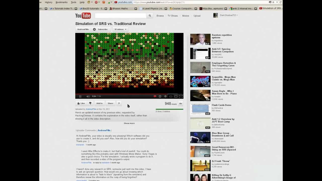Toggle annotations red speech bubble icon

click(155, 96)
